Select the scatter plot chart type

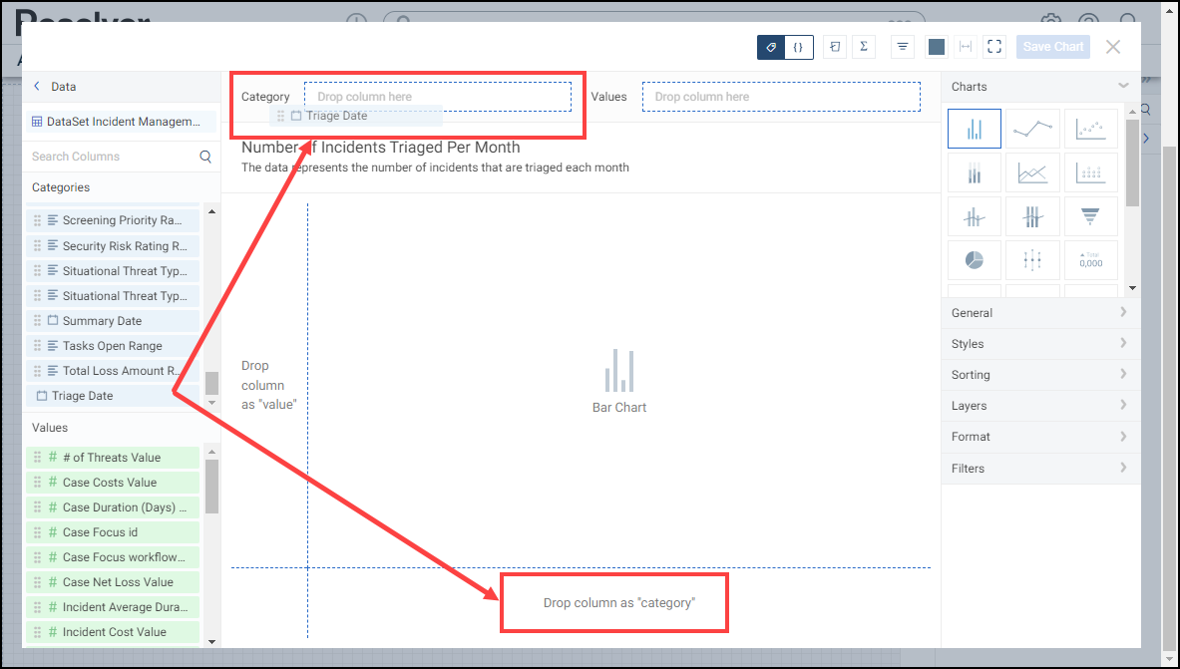pos(1090,129)
